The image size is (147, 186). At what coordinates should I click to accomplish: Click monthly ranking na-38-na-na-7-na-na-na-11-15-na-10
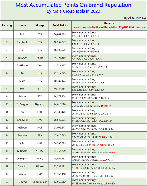click(93, 184)
